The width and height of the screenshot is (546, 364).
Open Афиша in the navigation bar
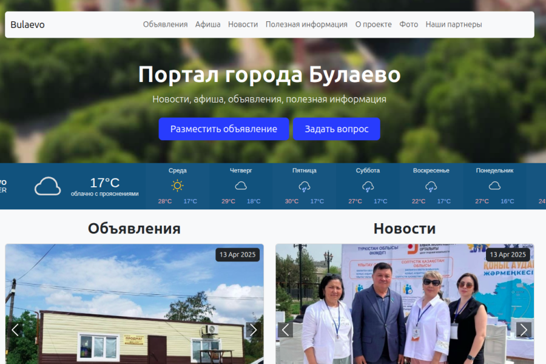[x=207, y=25]
